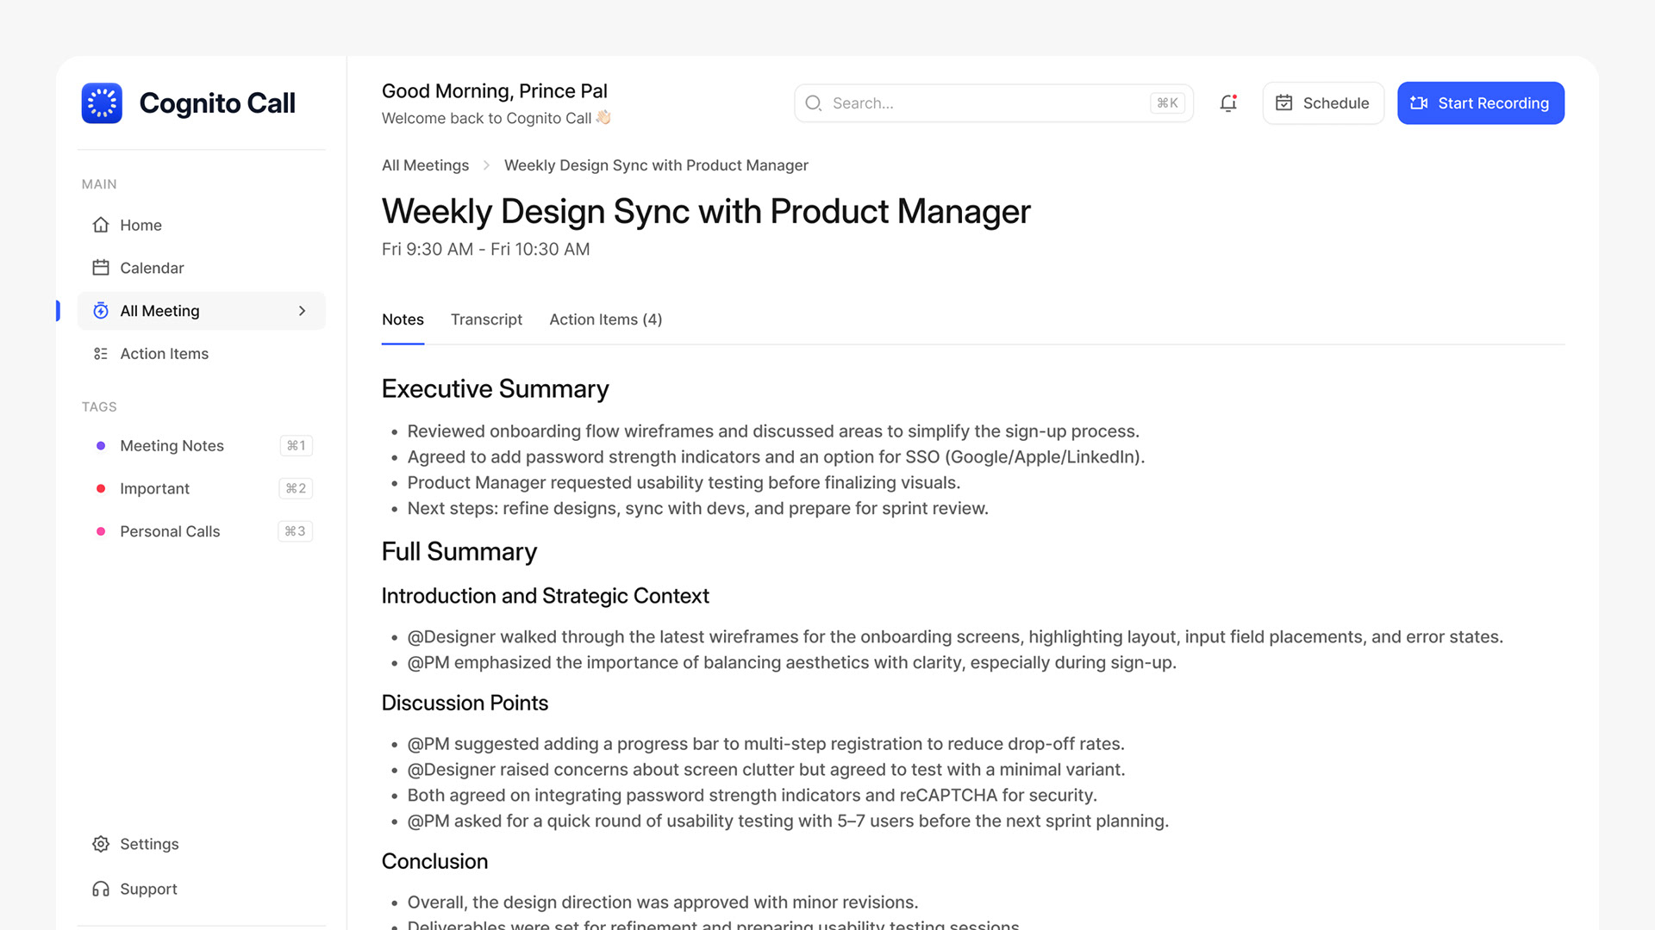1655x930 pixels.
Task: Switch to the Transcript tab
Action: click(486, 319)
